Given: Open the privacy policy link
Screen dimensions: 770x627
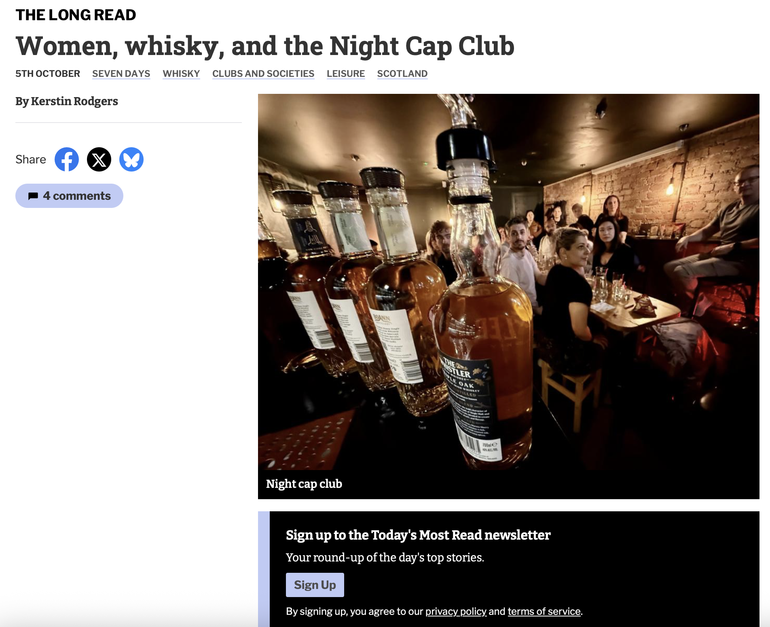Looking at the screenshot, I should (456, 611).
